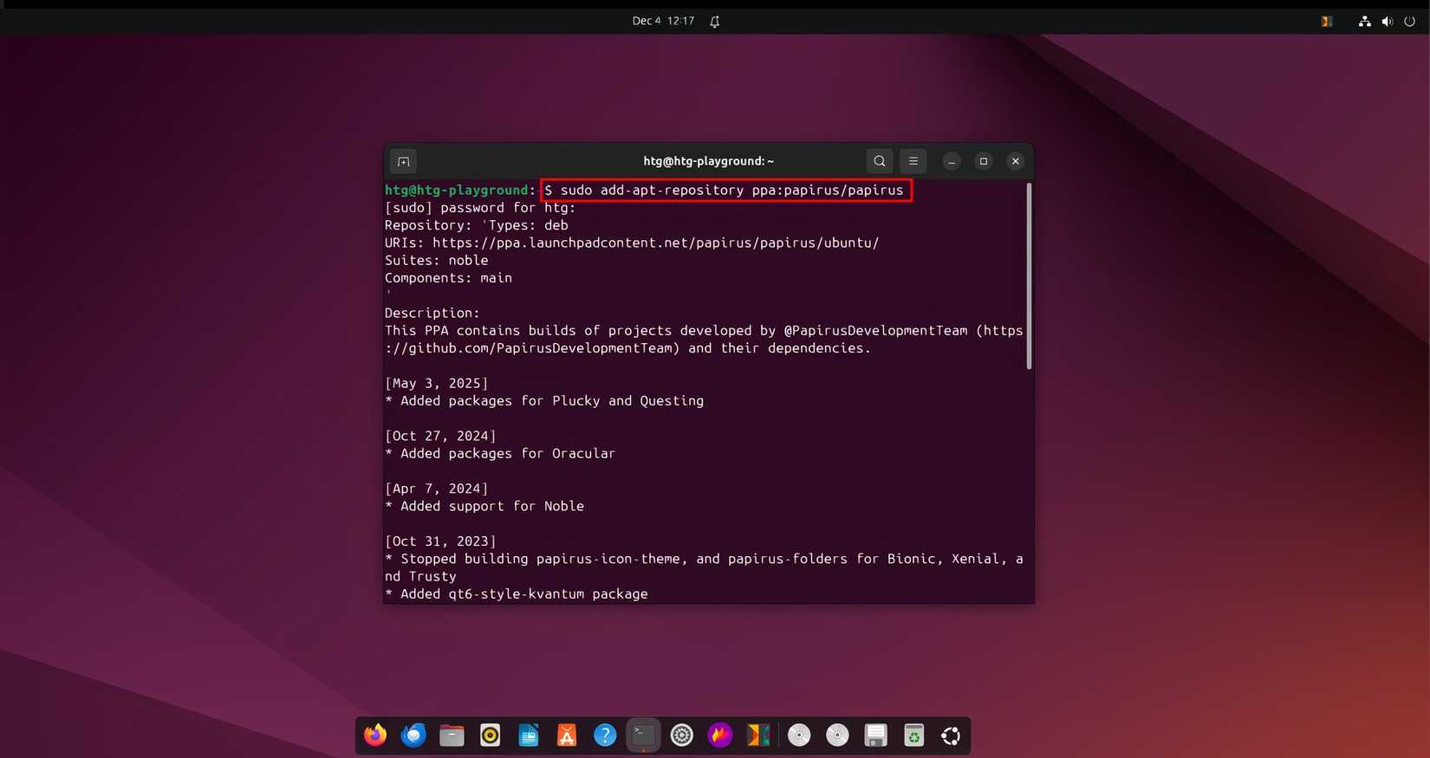
Task: Click the volume speaker icon
Action: click(1387, 22)
